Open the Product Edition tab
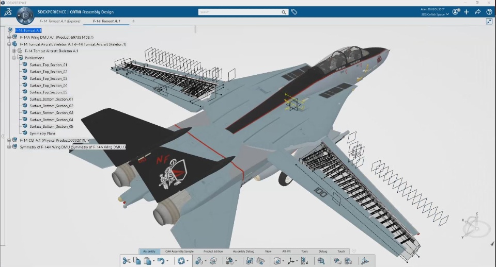 coord(213,251)
